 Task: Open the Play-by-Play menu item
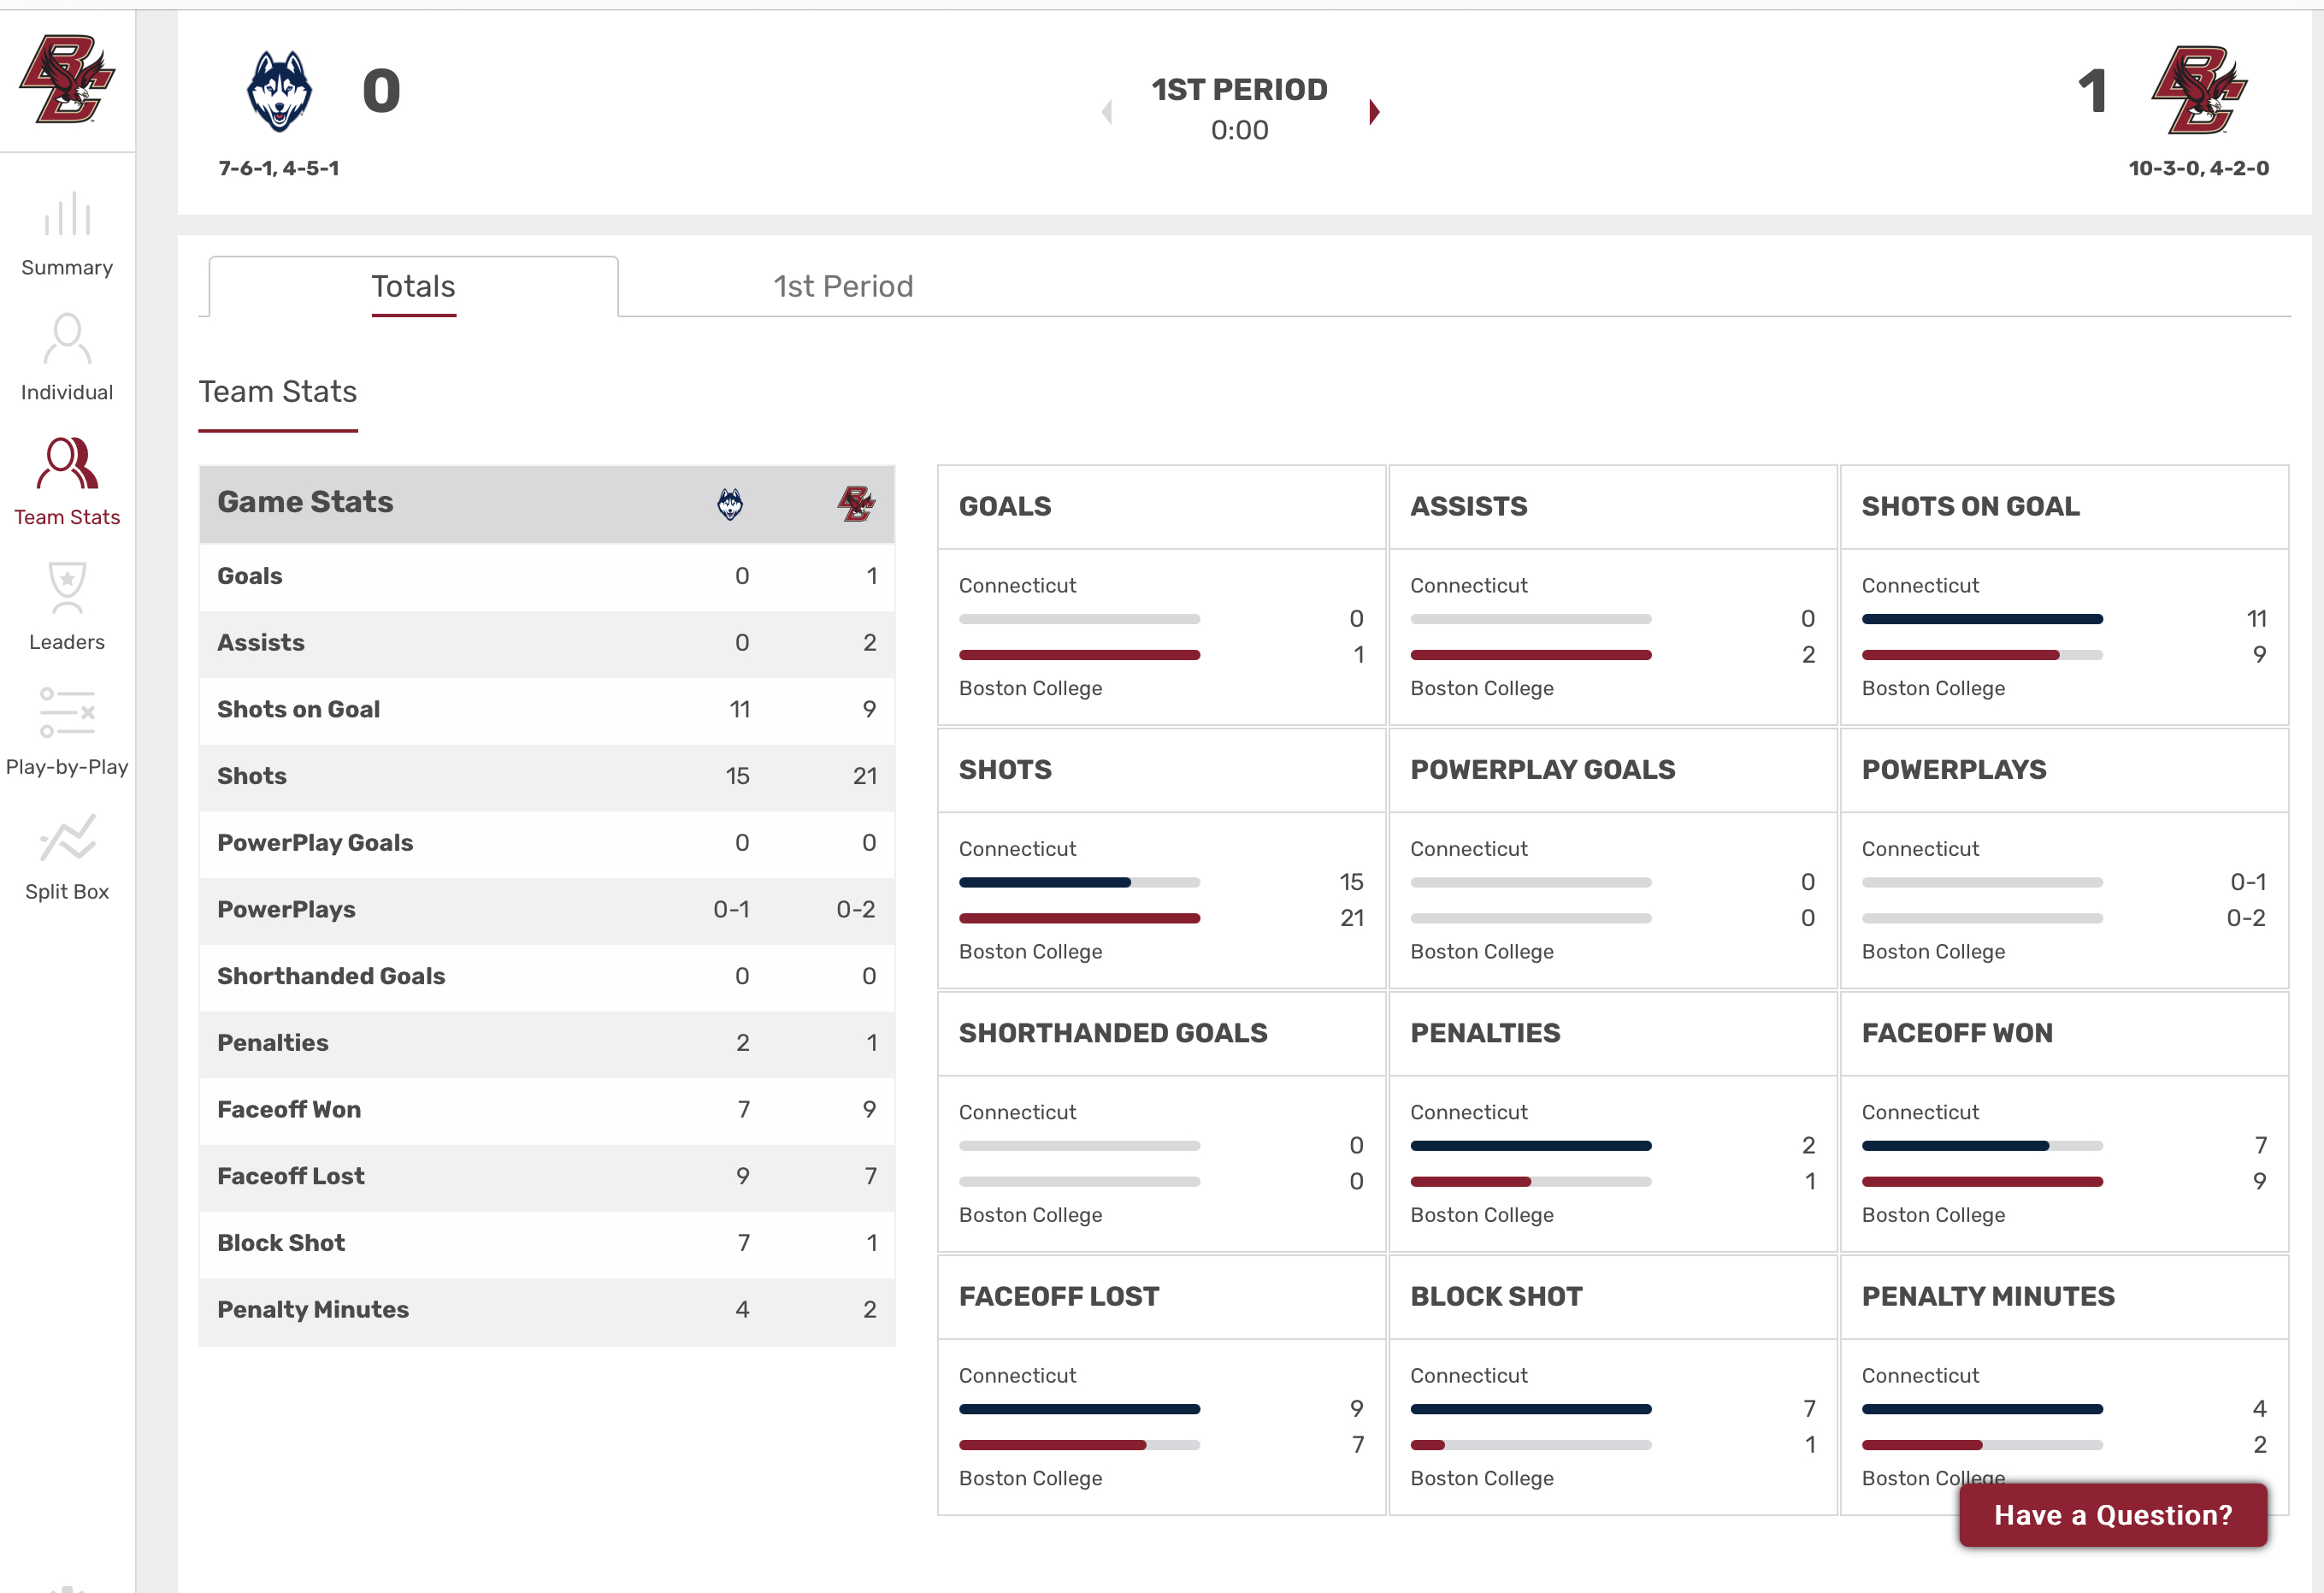coord(67,767)
